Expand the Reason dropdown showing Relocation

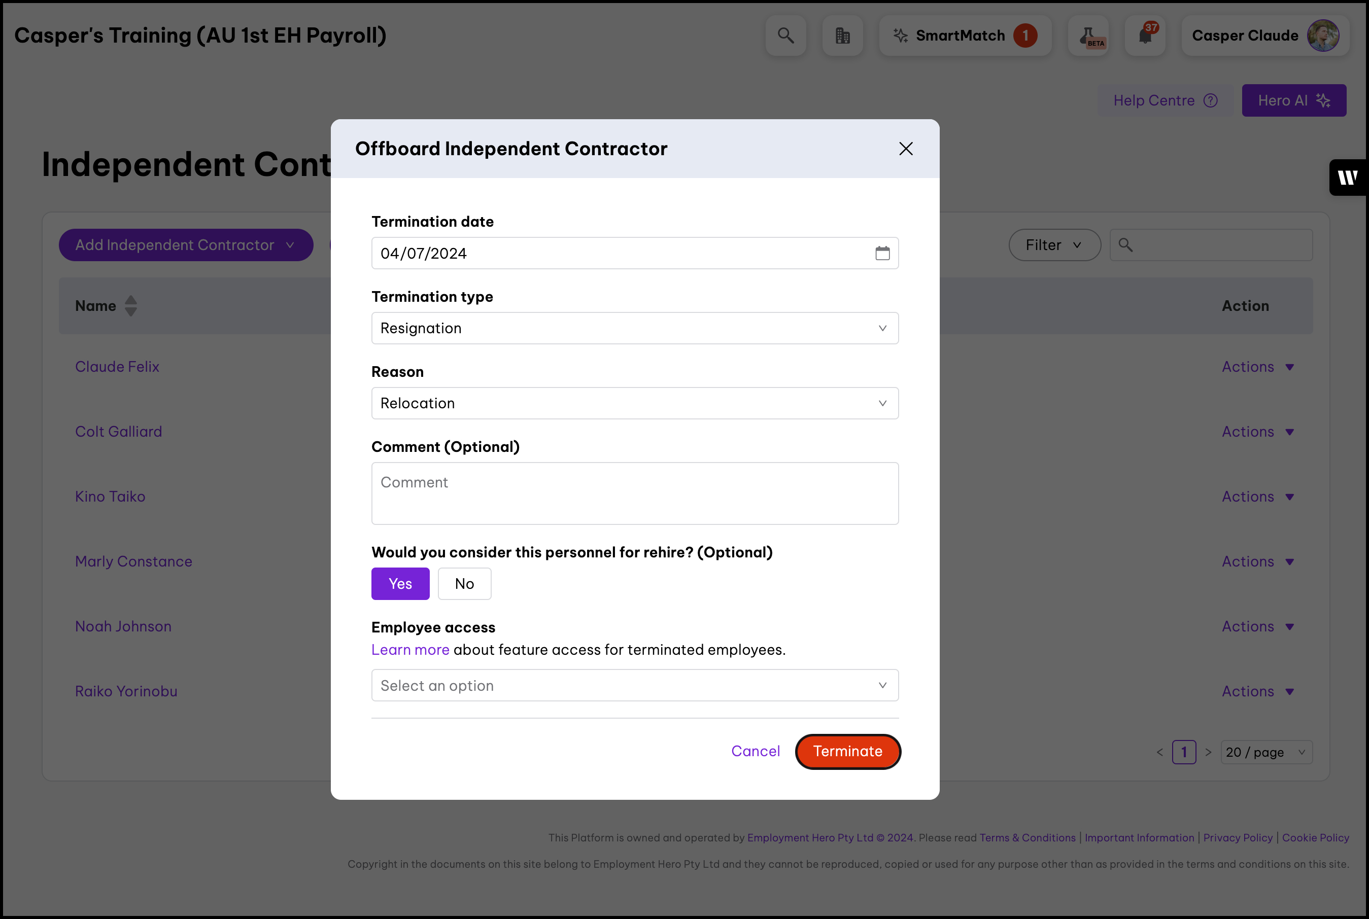pos(634,403)
